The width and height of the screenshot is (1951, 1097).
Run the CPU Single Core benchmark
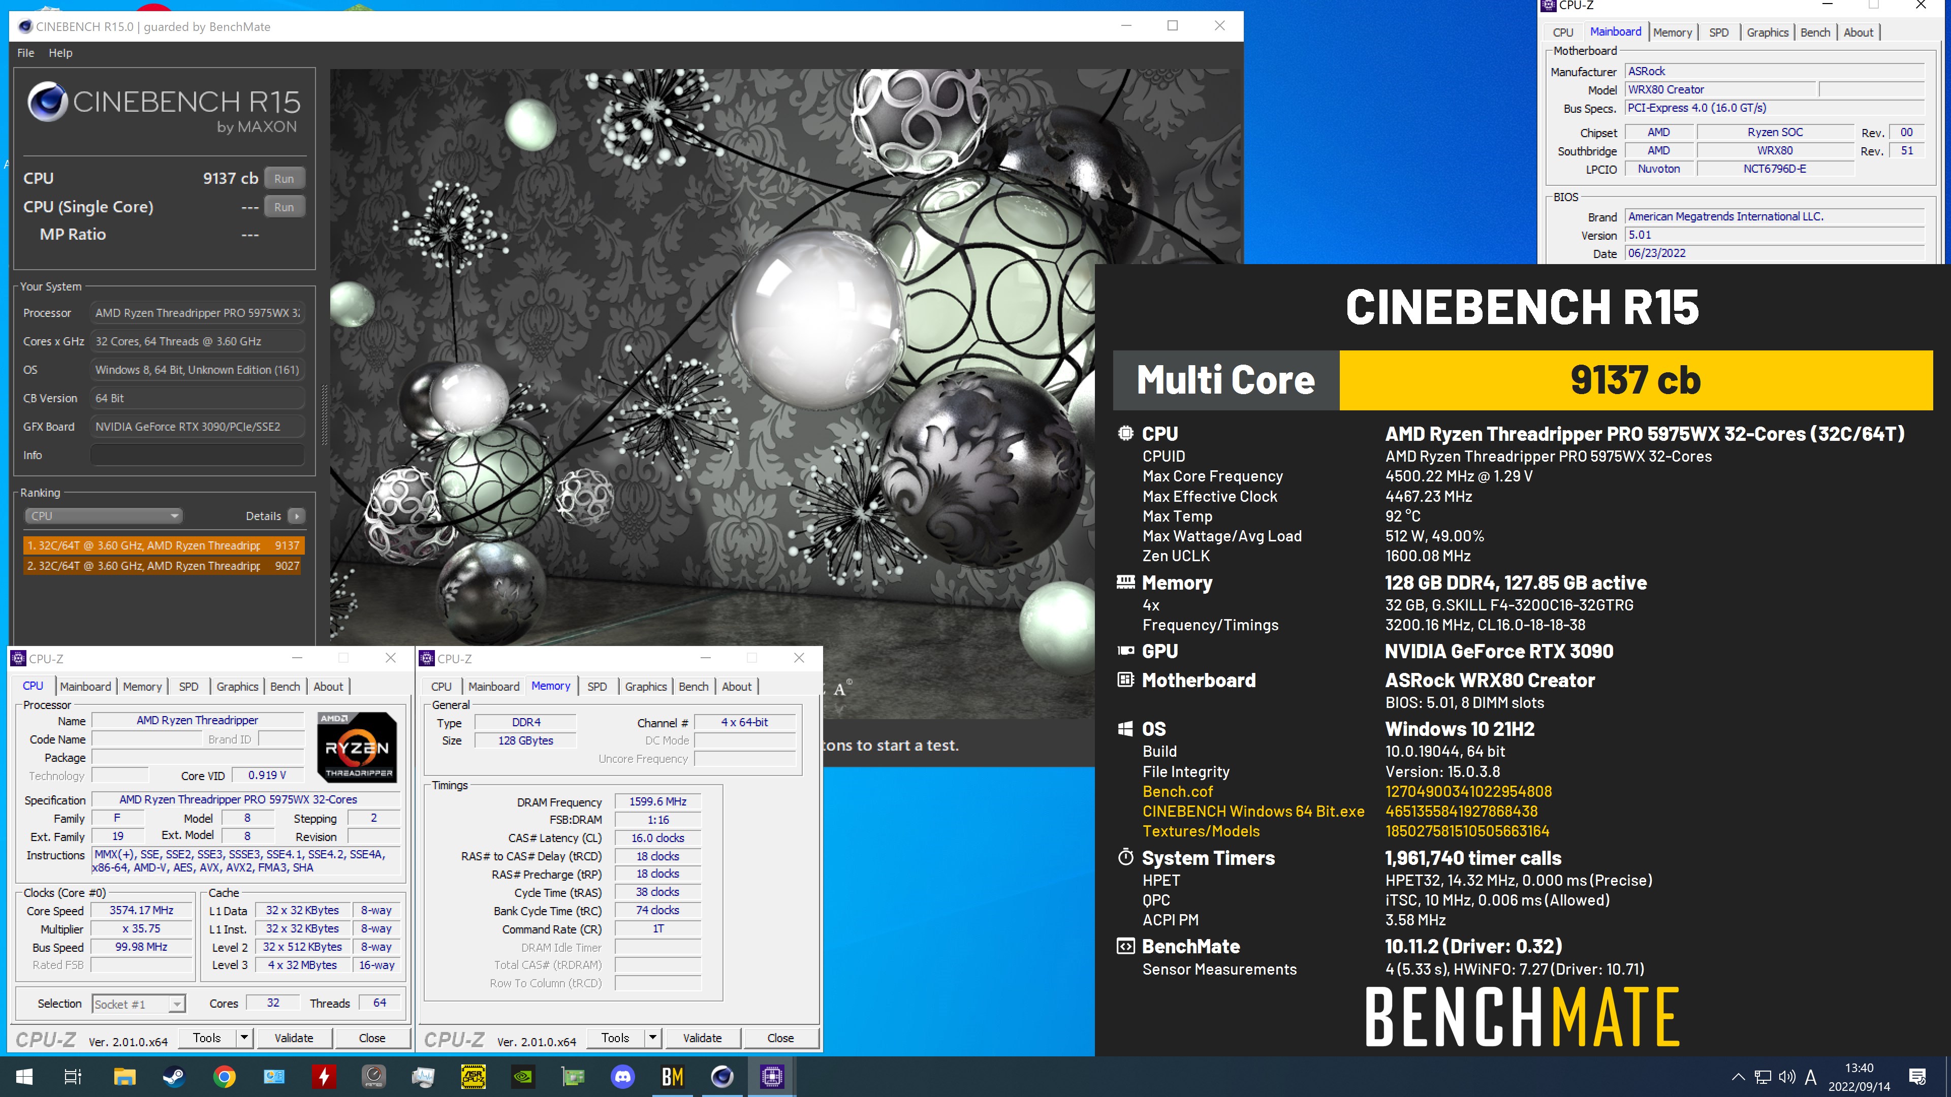284,207
